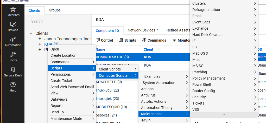Expand the Janus Technologies tree node
Screen dimensions: 266x123
click(x=40, y=39)
